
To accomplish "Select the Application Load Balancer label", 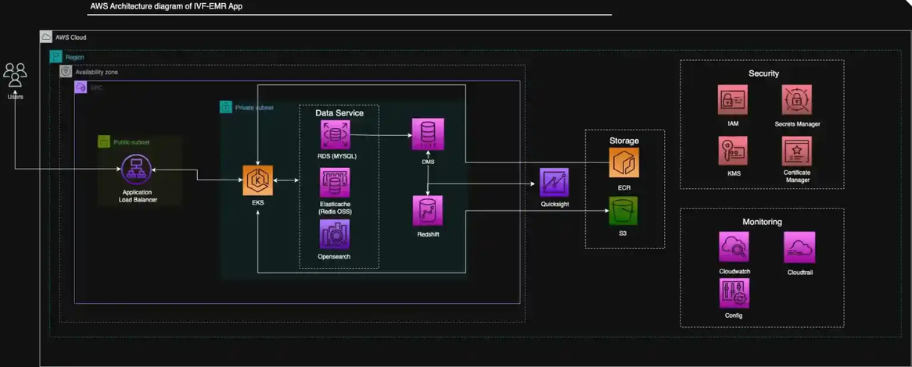I will coord(137,196).
